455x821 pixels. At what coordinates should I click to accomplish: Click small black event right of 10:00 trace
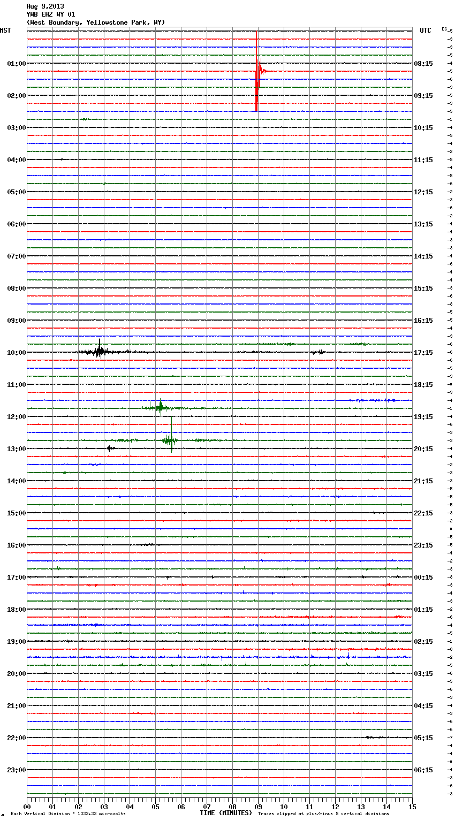click(x=318, y=352)
